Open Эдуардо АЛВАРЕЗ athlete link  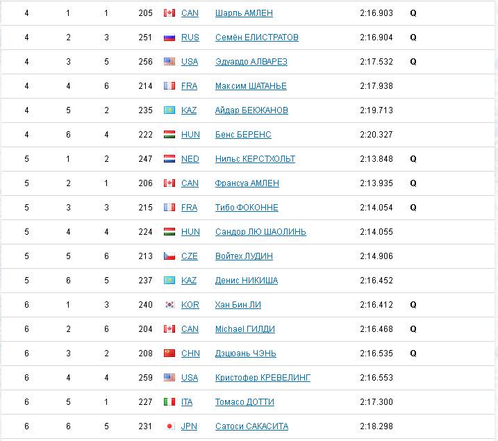[x=251, y=62]
